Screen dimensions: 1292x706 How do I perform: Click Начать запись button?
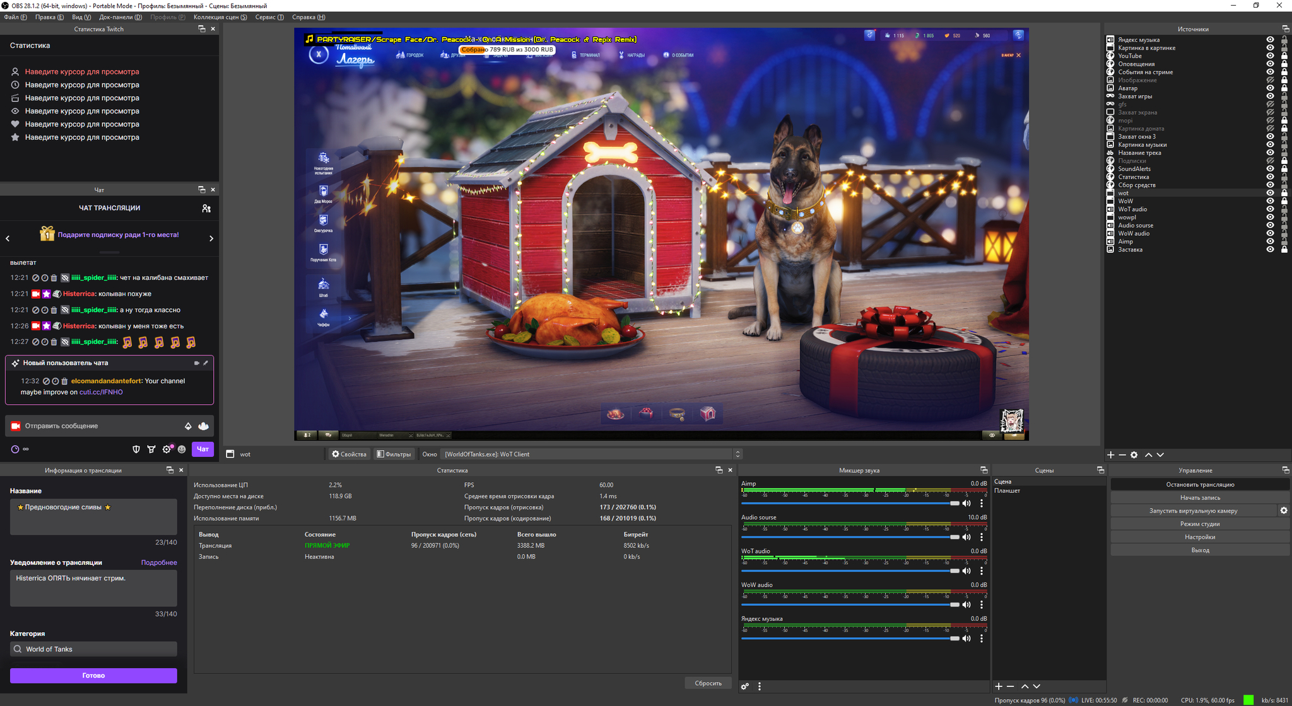click(1200, 498)
